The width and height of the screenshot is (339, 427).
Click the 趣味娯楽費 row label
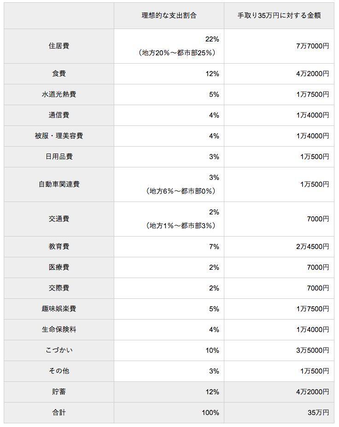(x=59, y=309)
